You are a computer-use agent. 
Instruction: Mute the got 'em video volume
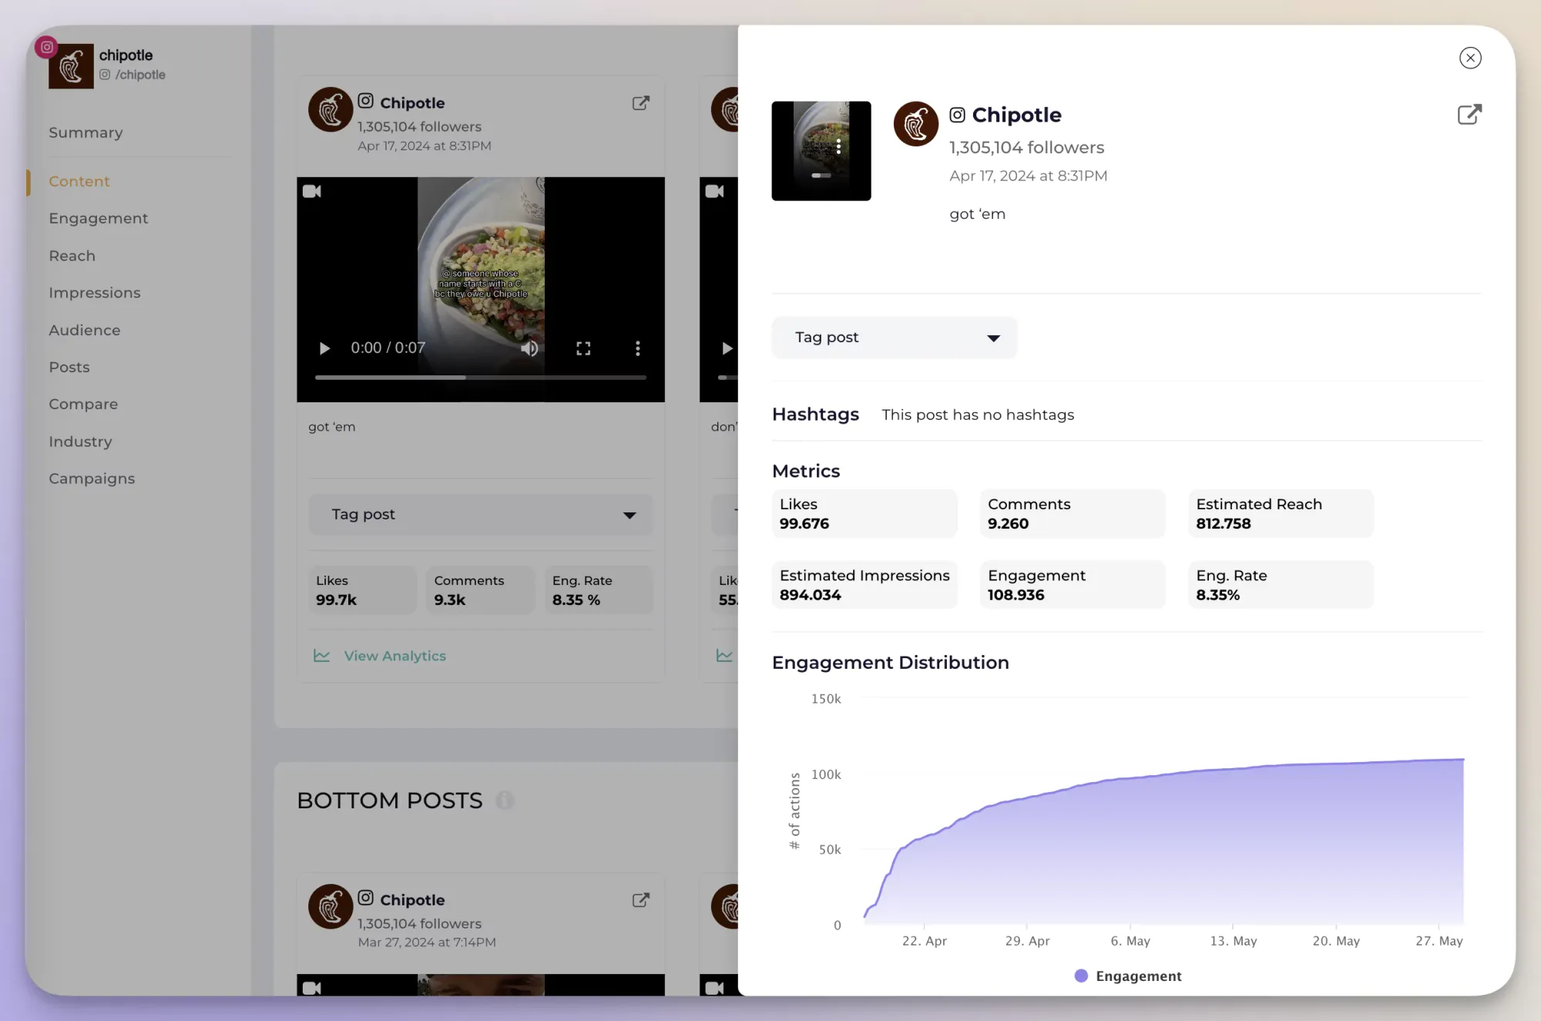click(529, 348)
